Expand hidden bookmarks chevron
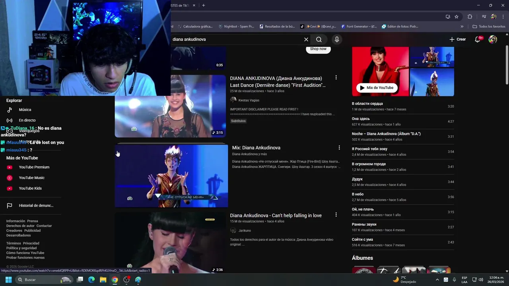The width and height of the screenshot is (509, 286). [462, 27]
